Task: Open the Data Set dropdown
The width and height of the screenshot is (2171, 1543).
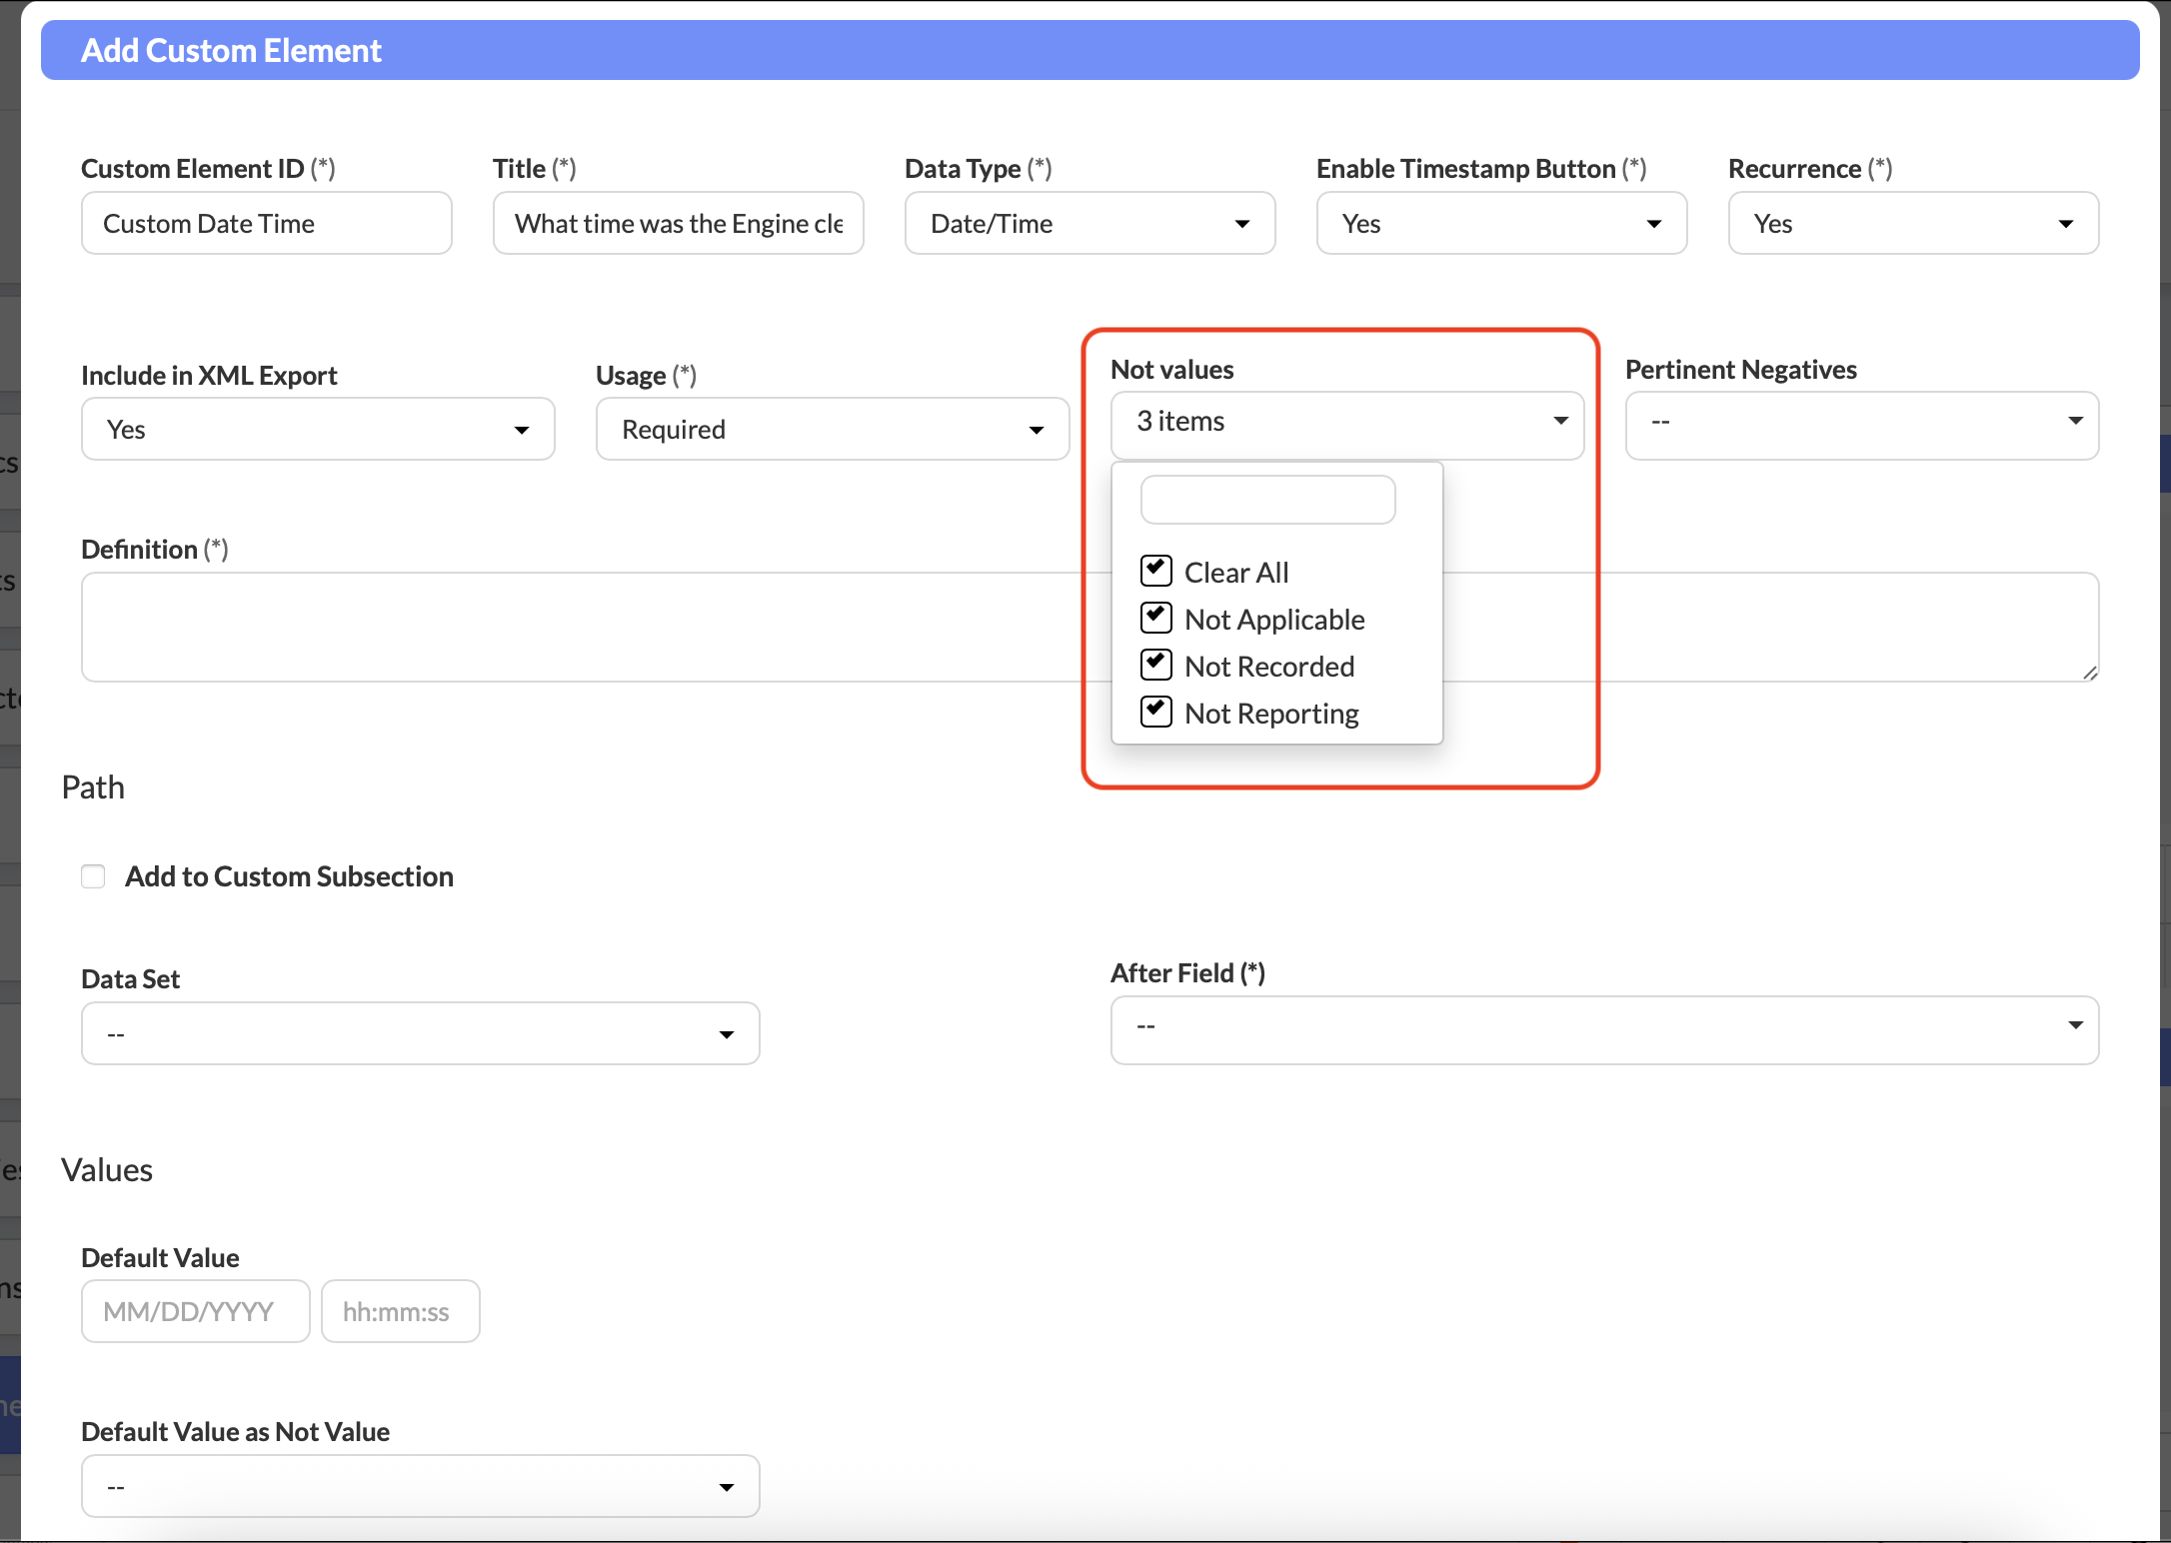Action: tap(420, 1033)
